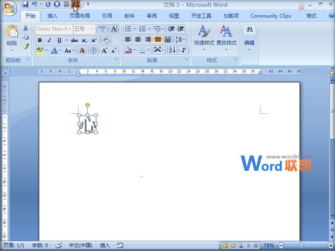Open the 编辑 find menu
The image size is (335, 251).
(249, 38)
